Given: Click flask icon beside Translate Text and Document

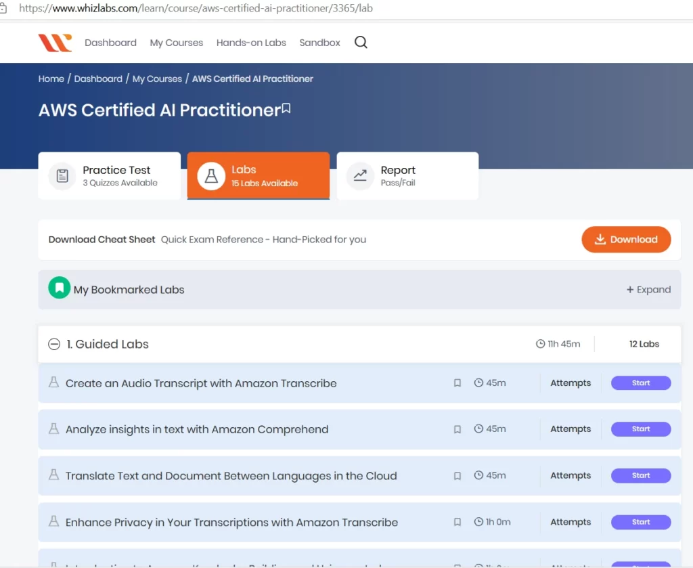Looking at the screenshot, I should click(54, 475).
